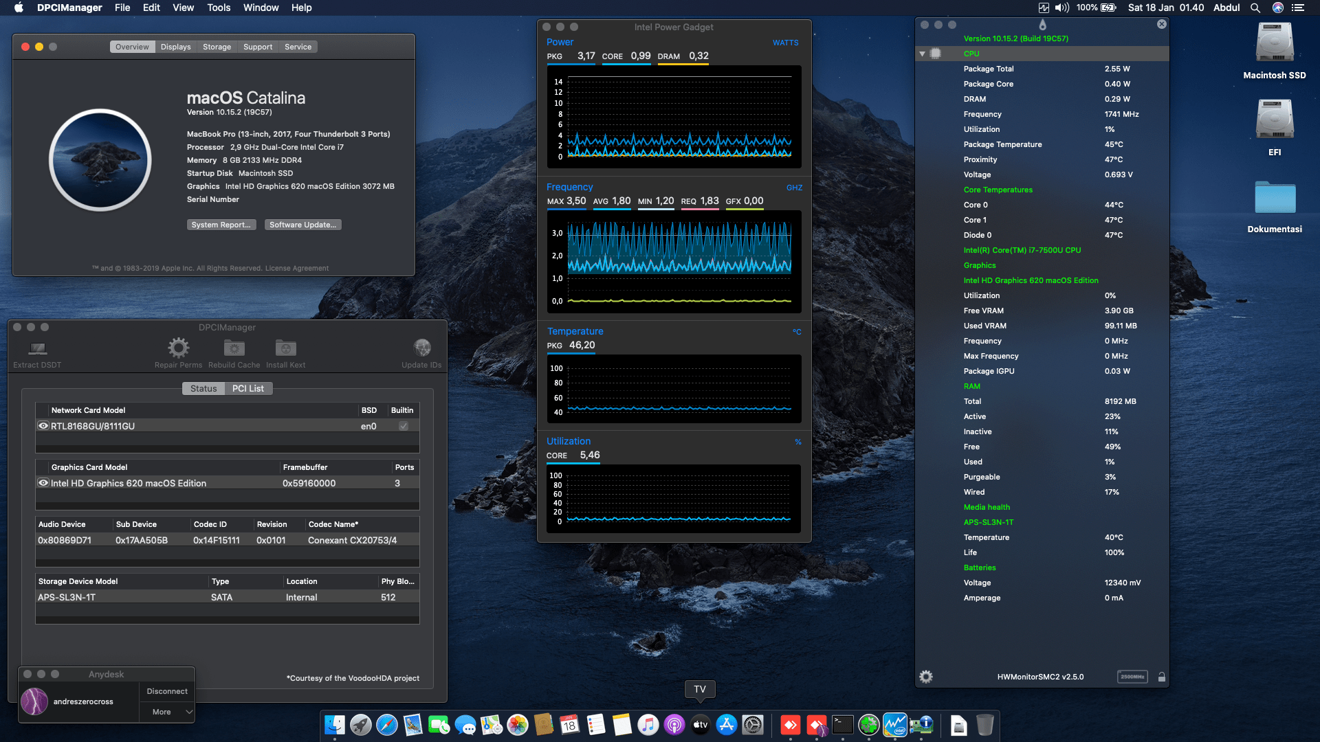Click the Media health heading
Viewport: 1320px width, 742px height.
tap(987, 507)
